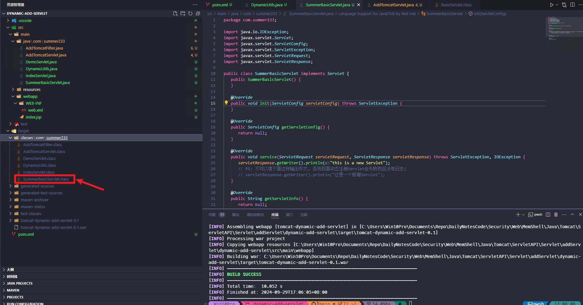583x305 pixels.
Task: Click the New File icon in explorer header
Action: click(x=175, y=13)
